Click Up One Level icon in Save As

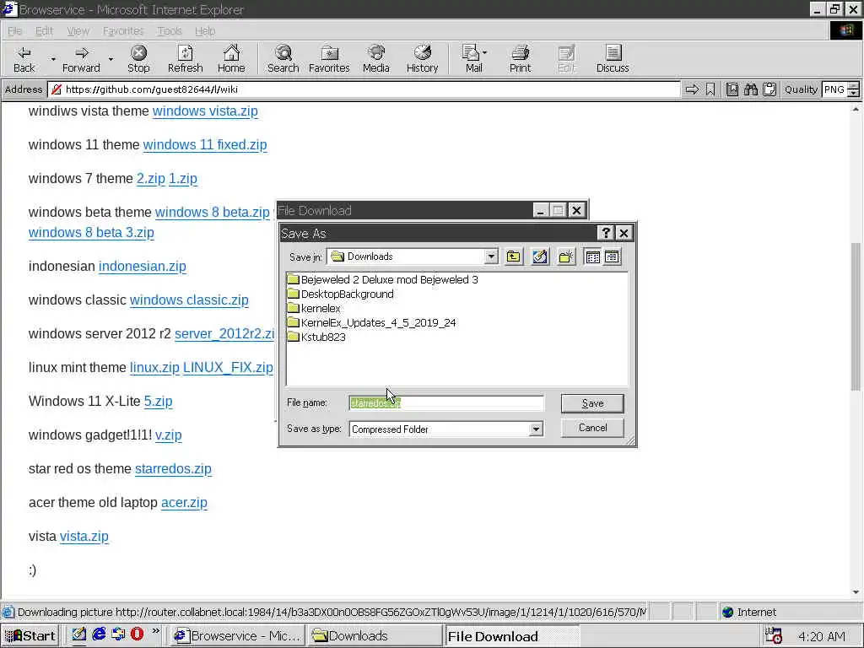click(514, 256)
